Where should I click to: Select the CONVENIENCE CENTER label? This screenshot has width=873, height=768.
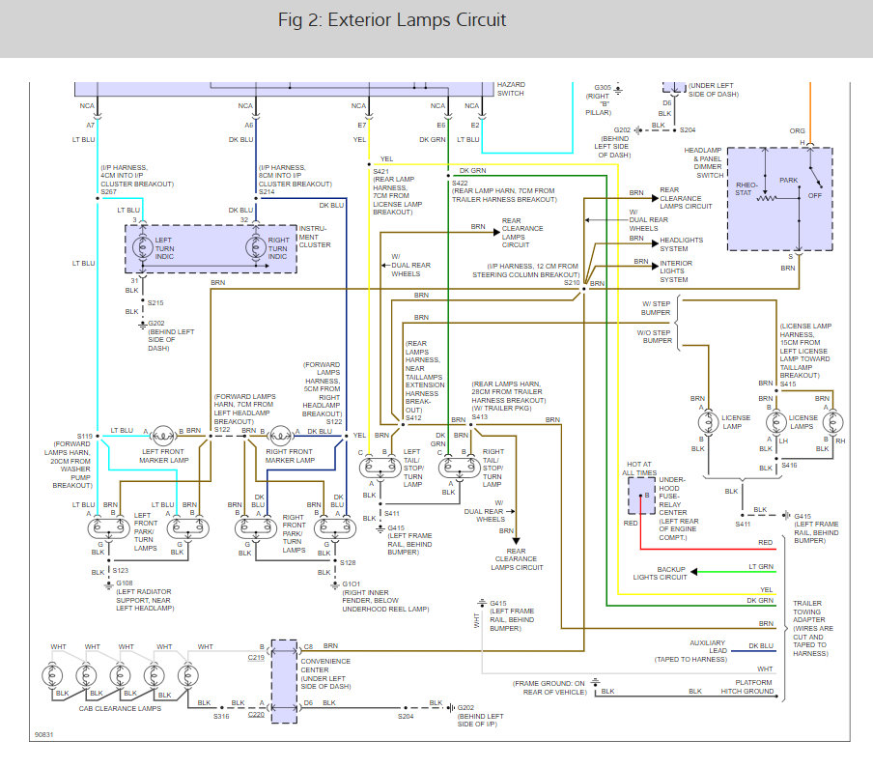point(325,666)
